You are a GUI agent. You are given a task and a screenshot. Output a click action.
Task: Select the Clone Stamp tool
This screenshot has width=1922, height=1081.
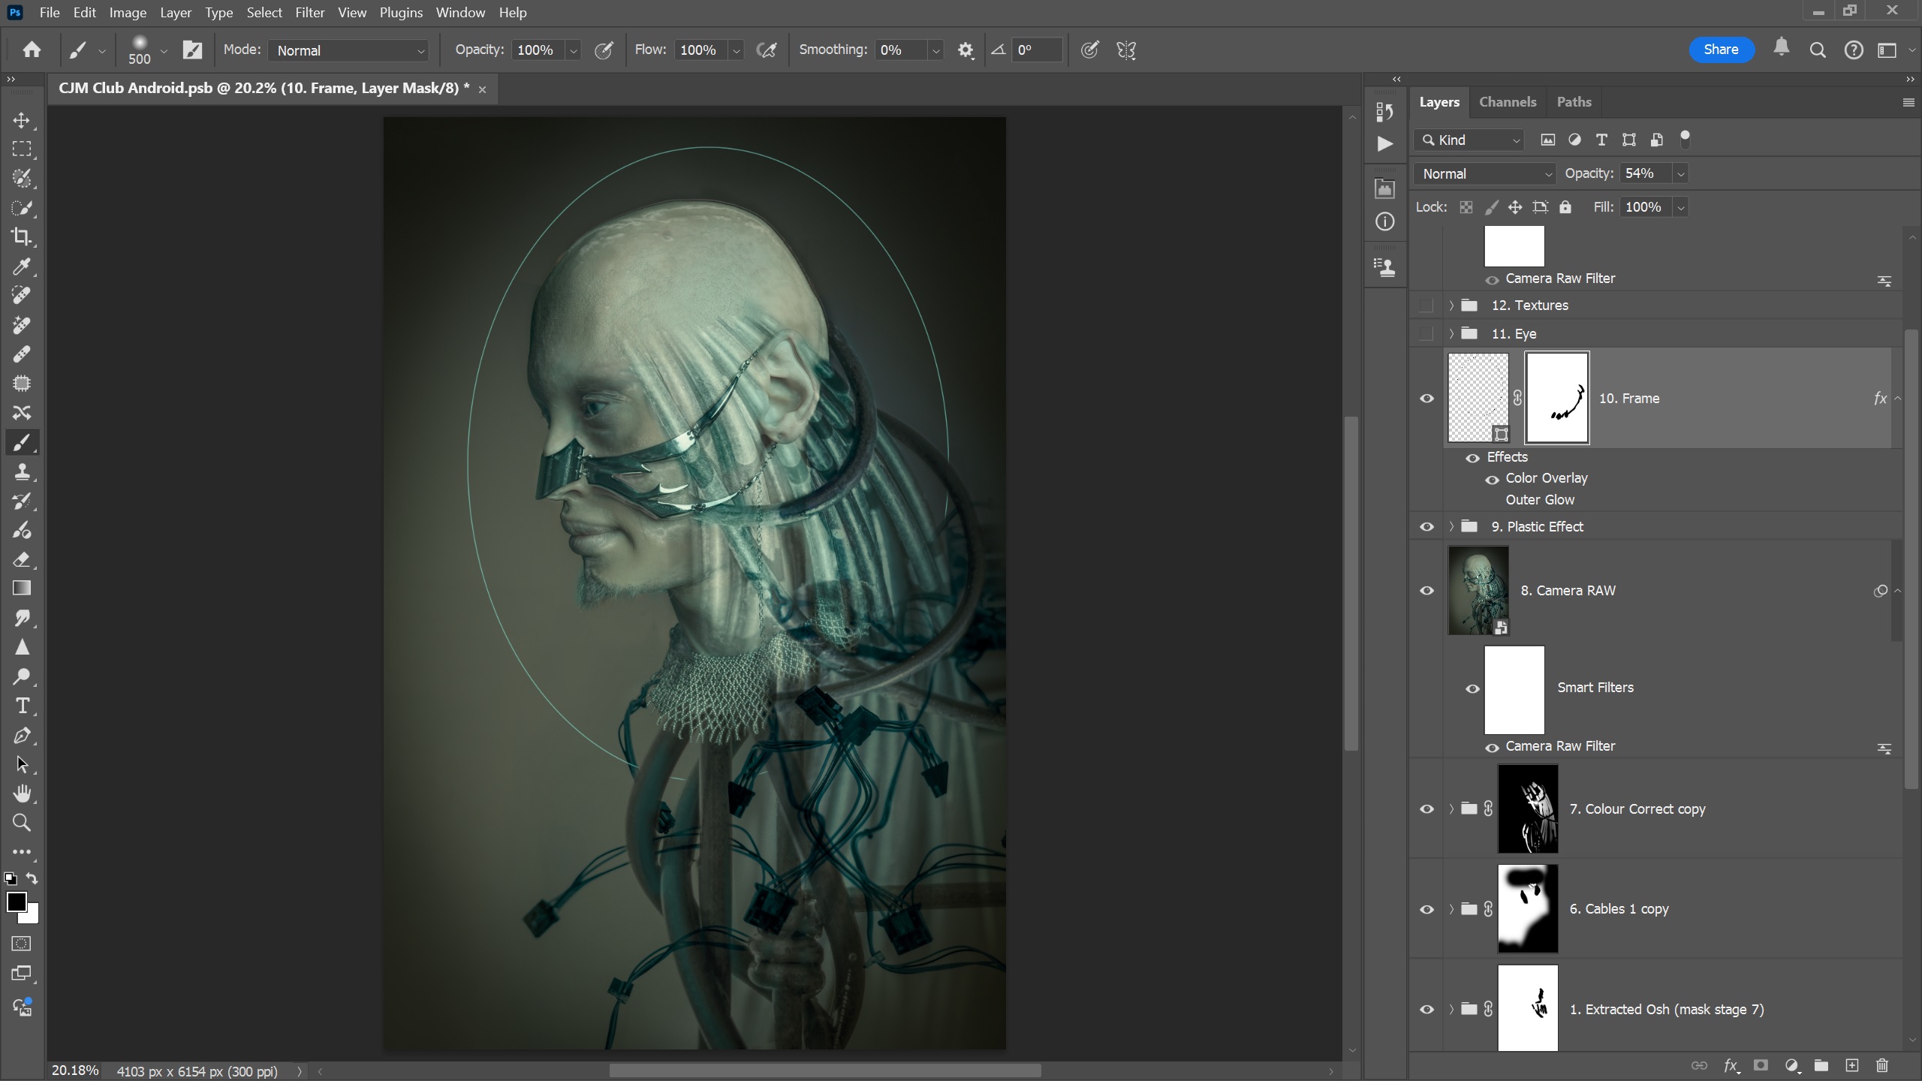(22, 471)
